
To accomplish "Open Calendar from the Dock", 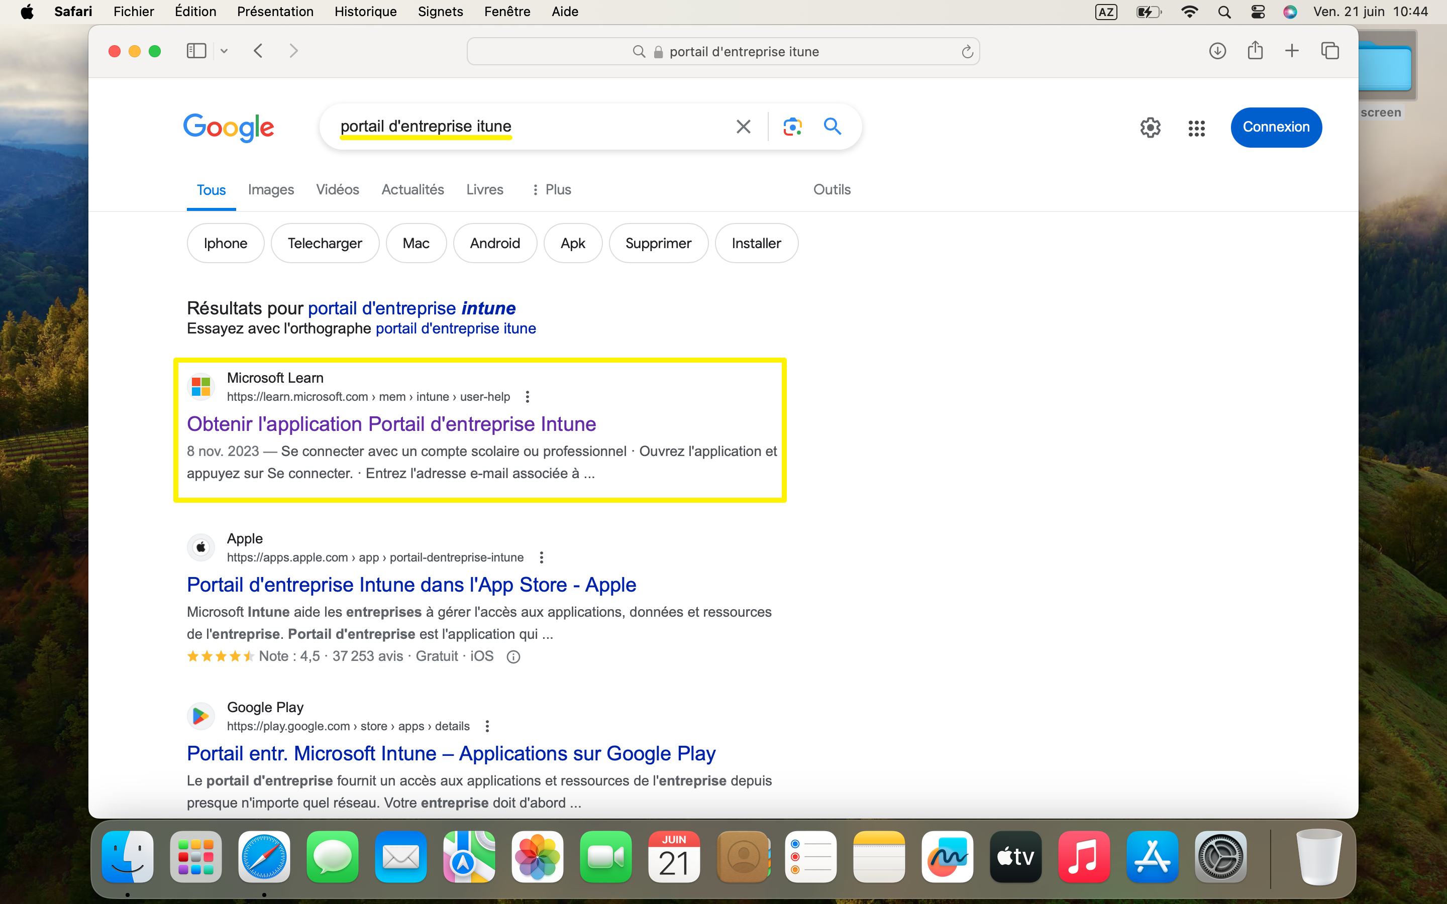I will tap(674, 857).
